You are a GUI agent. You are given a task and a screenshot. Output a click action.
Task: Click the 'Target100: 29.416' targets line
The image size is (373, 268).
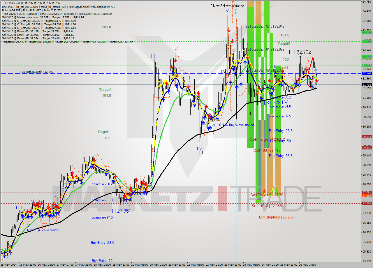[67, 42]
